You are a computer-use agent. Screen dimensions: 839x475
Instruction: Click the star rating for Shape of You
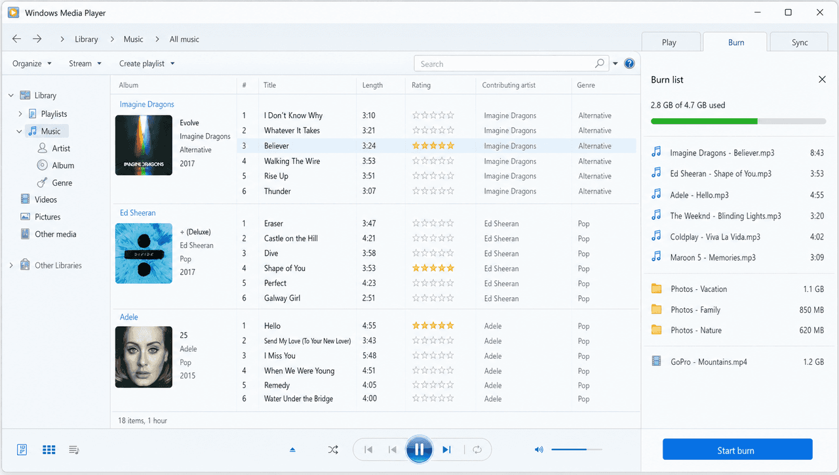pyautogui.click(x=433, y=268)
